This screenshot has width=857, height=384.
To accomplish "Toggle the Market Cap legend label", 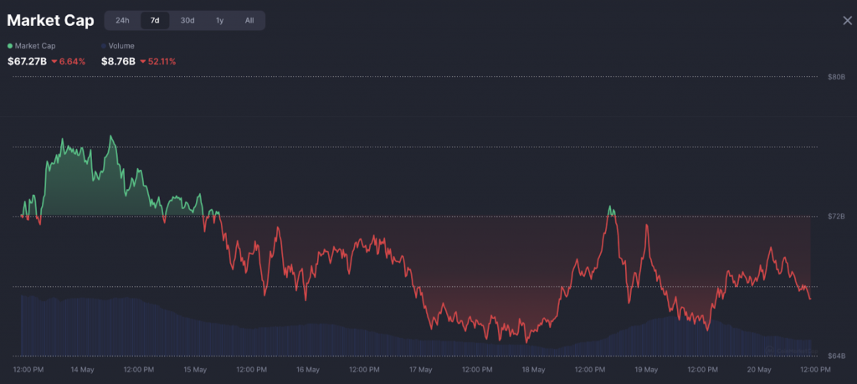I will click(33, 46).
